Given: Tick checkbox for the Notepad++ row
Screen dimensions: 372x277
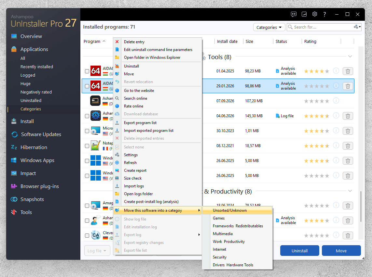Looking at the screenshot, I should (87, 146).
